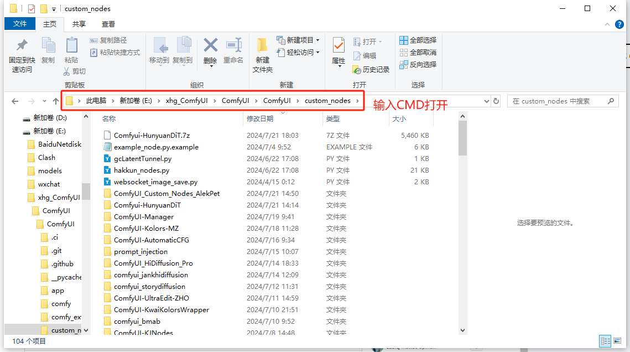The height and width of the screenshot is (352, 630).
Task: Choose 反向选择 invert selection option
Action: (418, 64)
